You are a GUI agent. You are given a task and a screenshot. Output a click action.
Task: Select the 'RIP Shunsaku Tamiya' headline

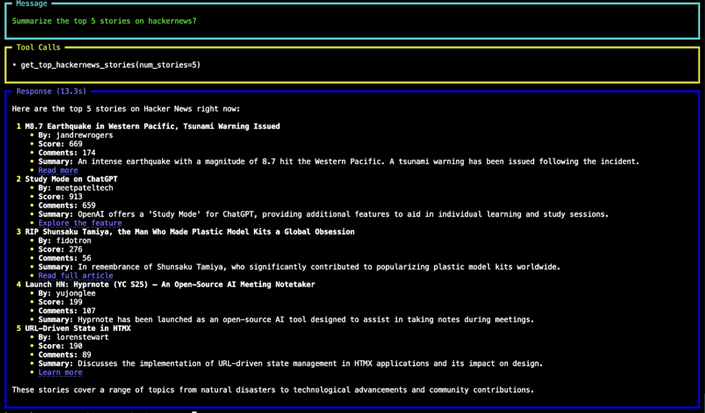point(190,232)
